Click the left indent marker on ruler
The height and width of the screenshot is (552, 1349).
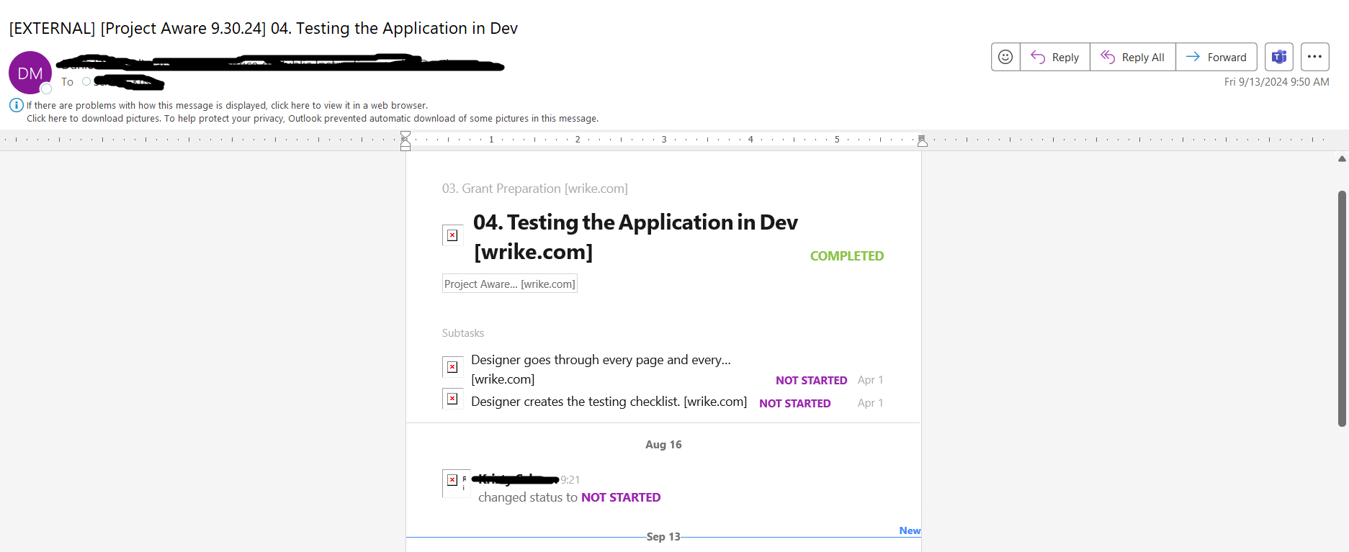[405, 140]
